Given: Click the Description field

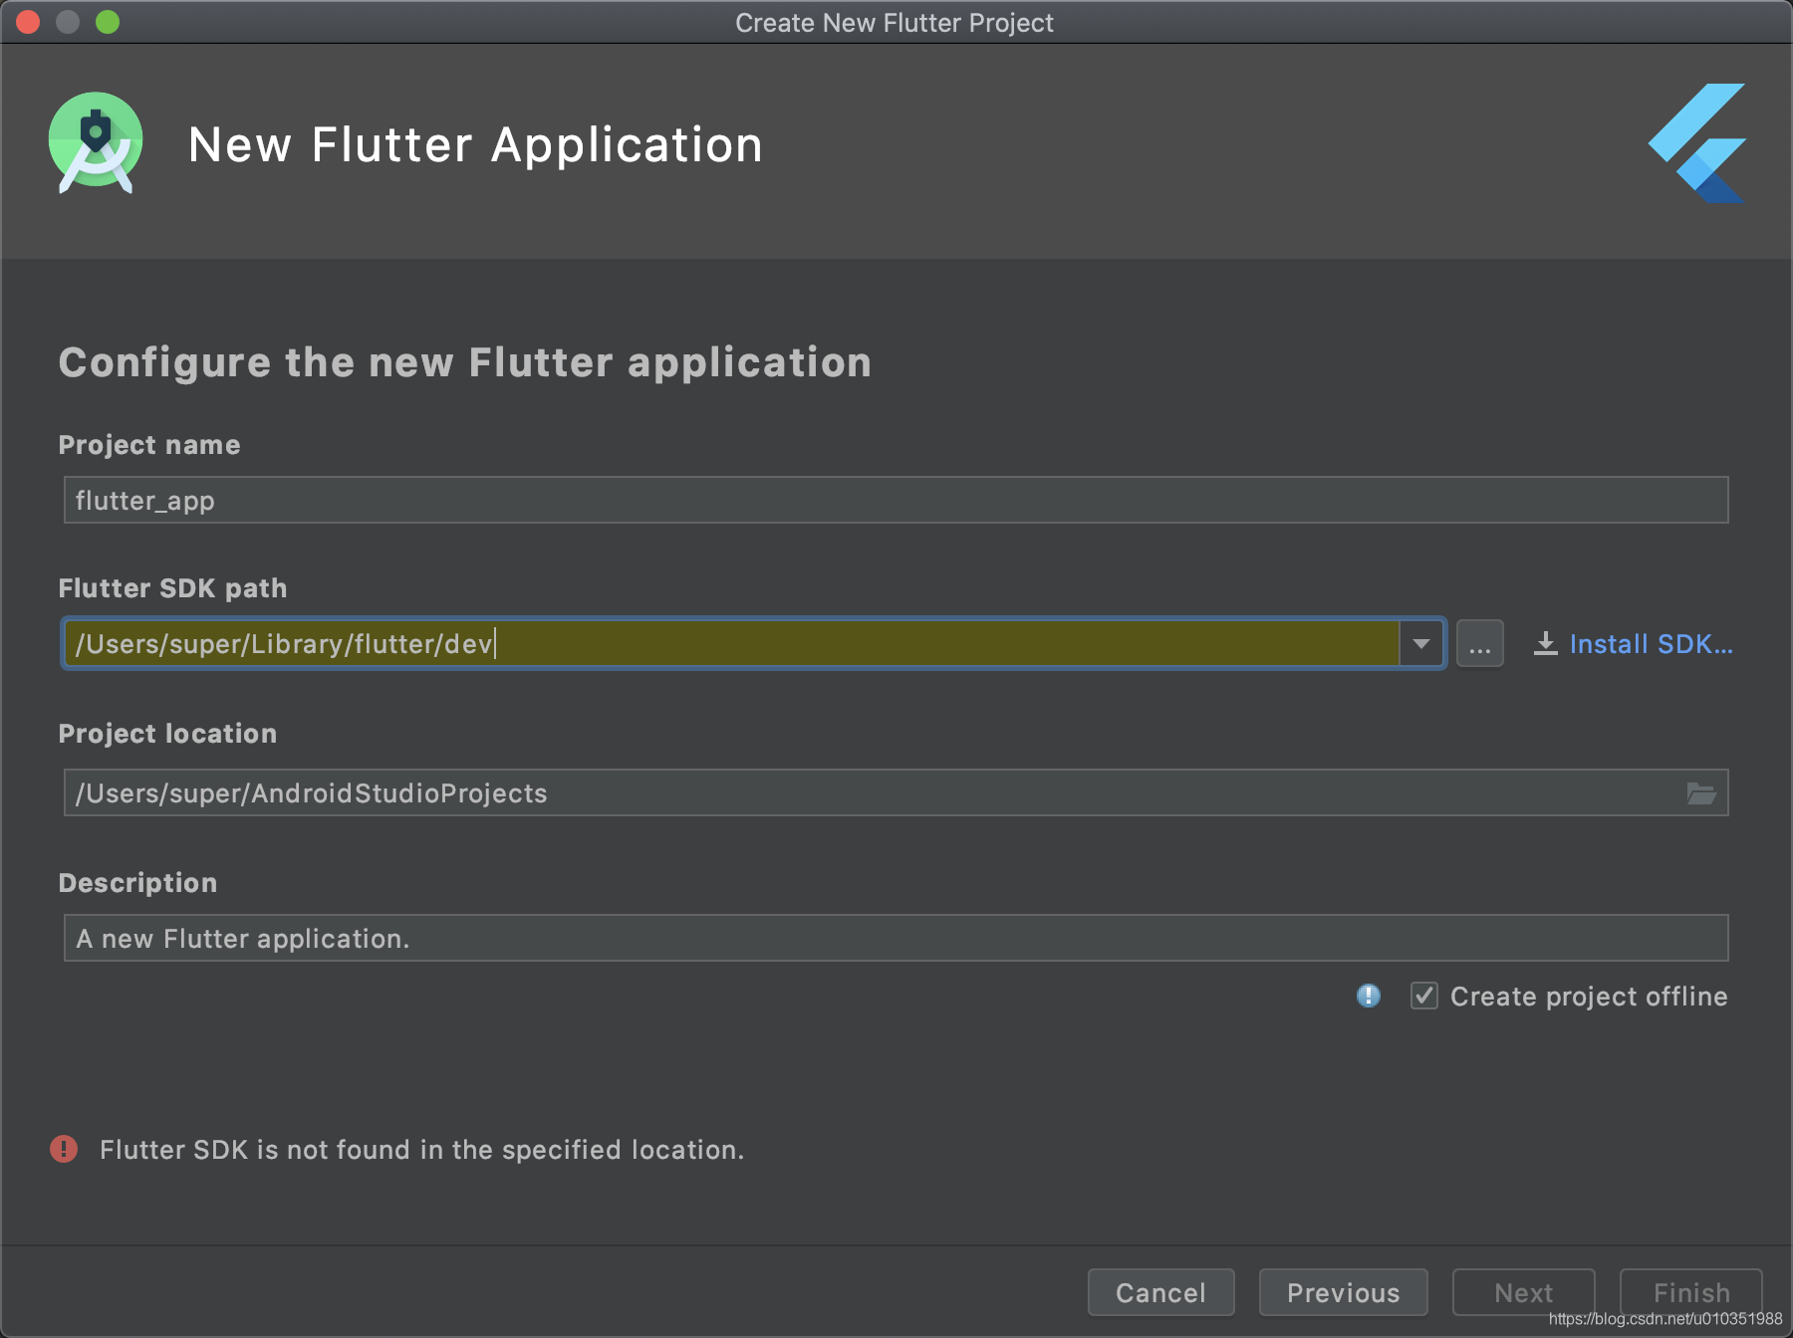Looking at the screenshot, I should tap(896, 938).
